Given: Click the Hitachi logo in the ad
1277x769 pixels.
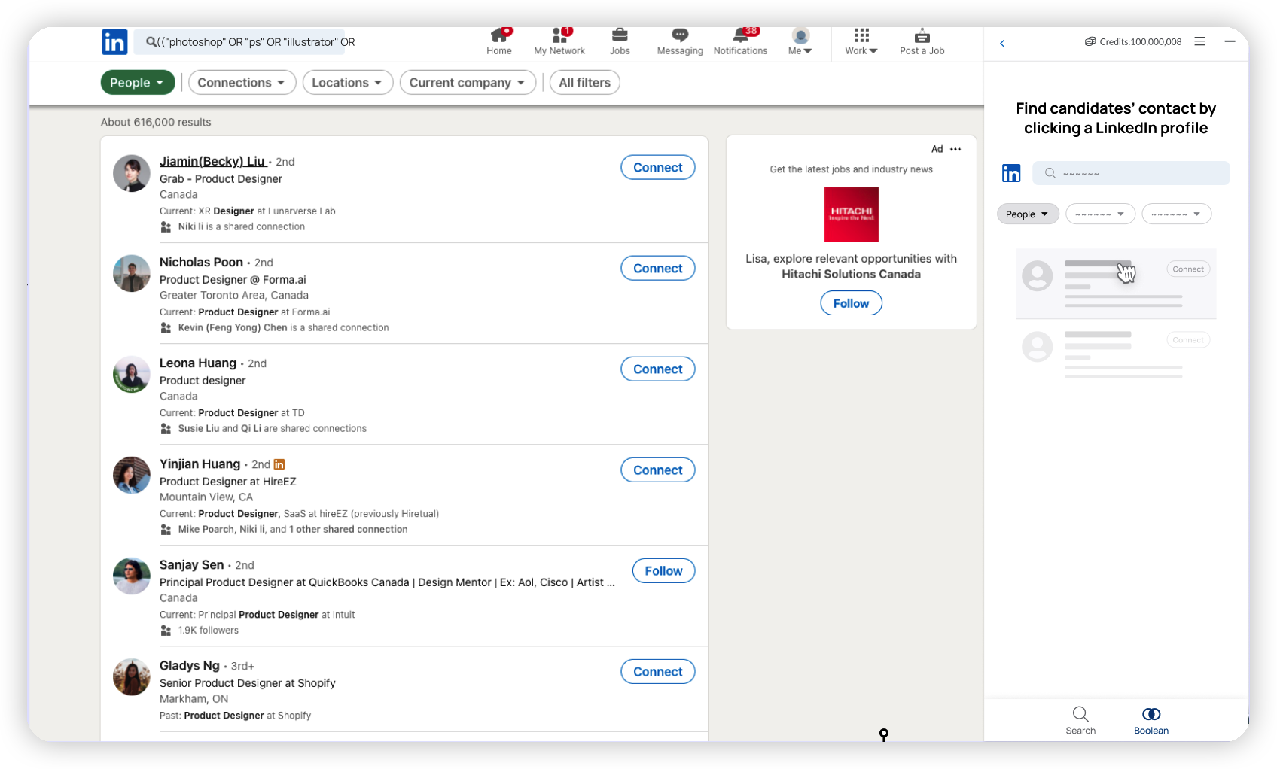Looking at the screenshot, I should click(x=851, y=214).
